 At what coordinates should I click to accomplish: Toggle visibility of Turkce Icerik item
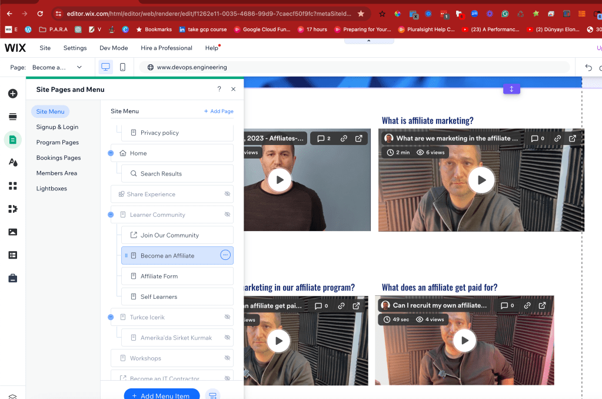pyautogui.click(x=227, y=316)
